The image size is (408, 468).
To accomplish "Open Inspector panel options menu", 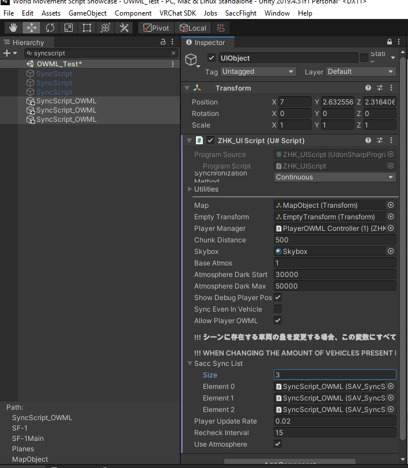I will coord(399,42).
